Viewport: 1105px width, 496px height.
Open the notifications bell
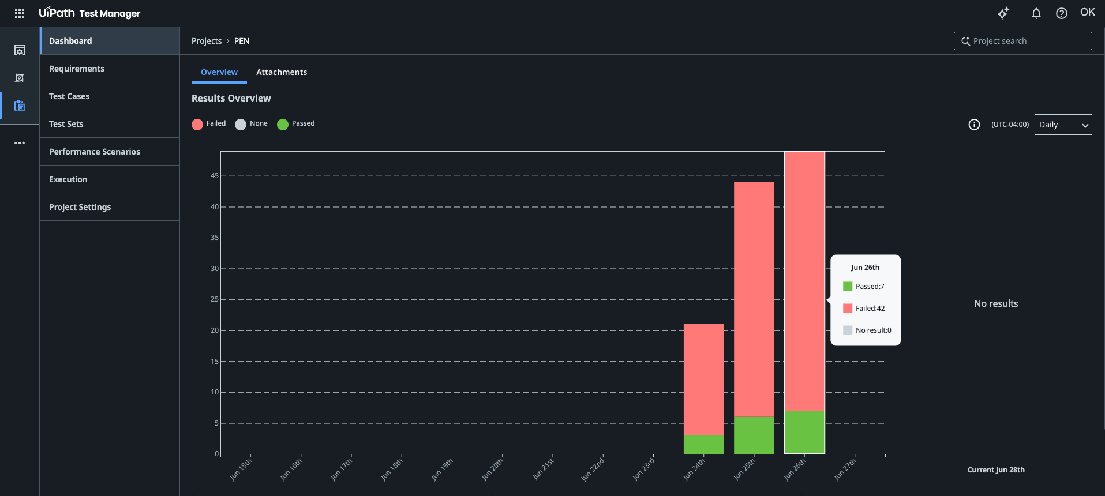click(1036, 13)
